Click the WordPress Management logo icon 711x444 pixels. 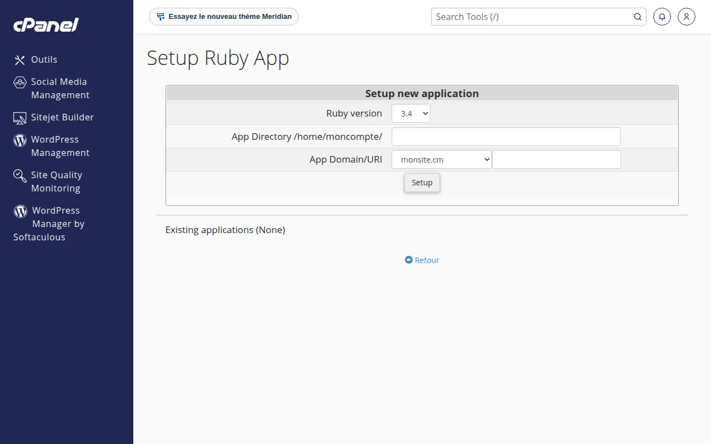click(x=20, y=140)
